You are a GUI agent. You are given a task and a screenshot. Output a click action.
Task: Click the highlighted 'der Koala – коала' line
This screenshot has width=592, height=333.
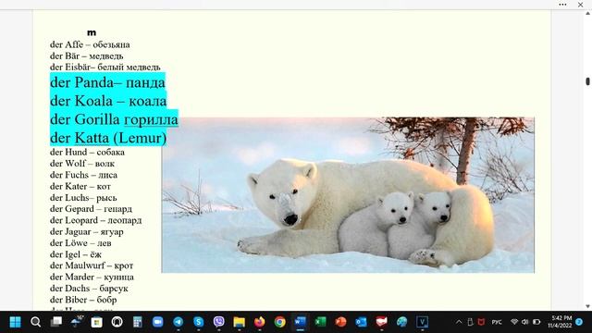[x=108, y=101]
